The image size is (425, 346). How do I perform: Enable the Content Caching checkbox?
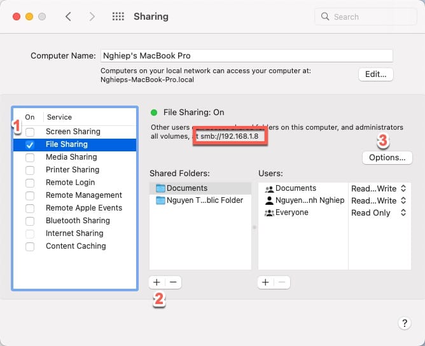30,247
